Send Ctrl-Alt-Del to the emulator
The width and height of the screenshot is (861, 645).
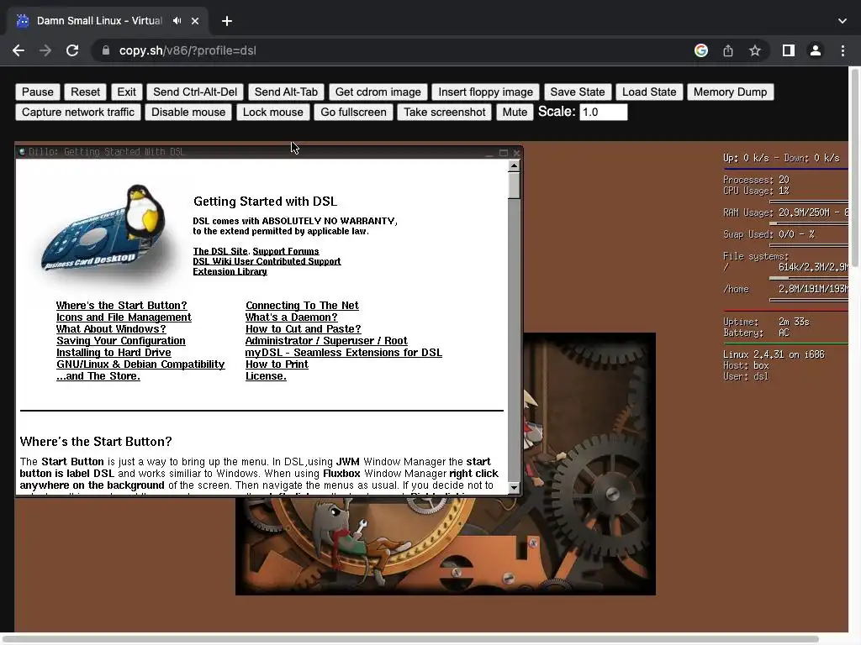click(195, 92)
